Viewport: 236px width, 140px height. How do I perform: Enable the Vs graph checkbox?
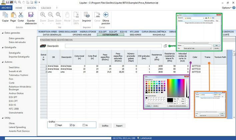[x=84, y=125]
